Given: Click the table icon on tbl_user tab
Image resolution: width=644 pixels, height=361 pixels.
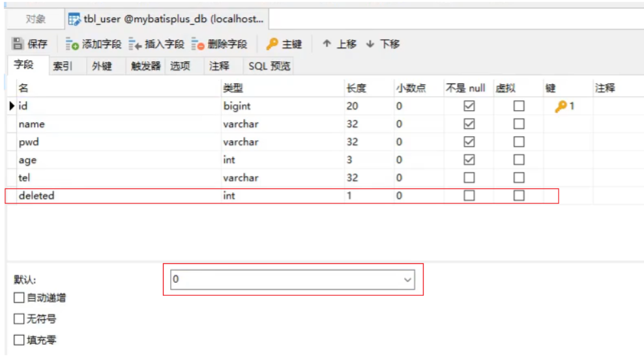Looking at the screenshot, I should coord(74,19).
